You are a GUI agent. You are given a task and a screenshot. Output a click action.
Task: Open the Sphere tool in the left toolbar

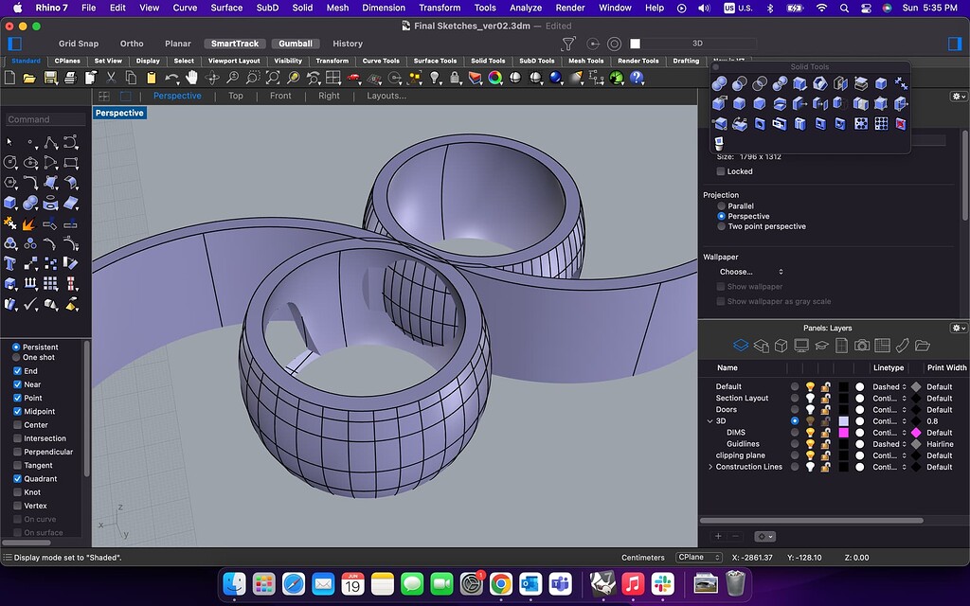pos(28,202)
